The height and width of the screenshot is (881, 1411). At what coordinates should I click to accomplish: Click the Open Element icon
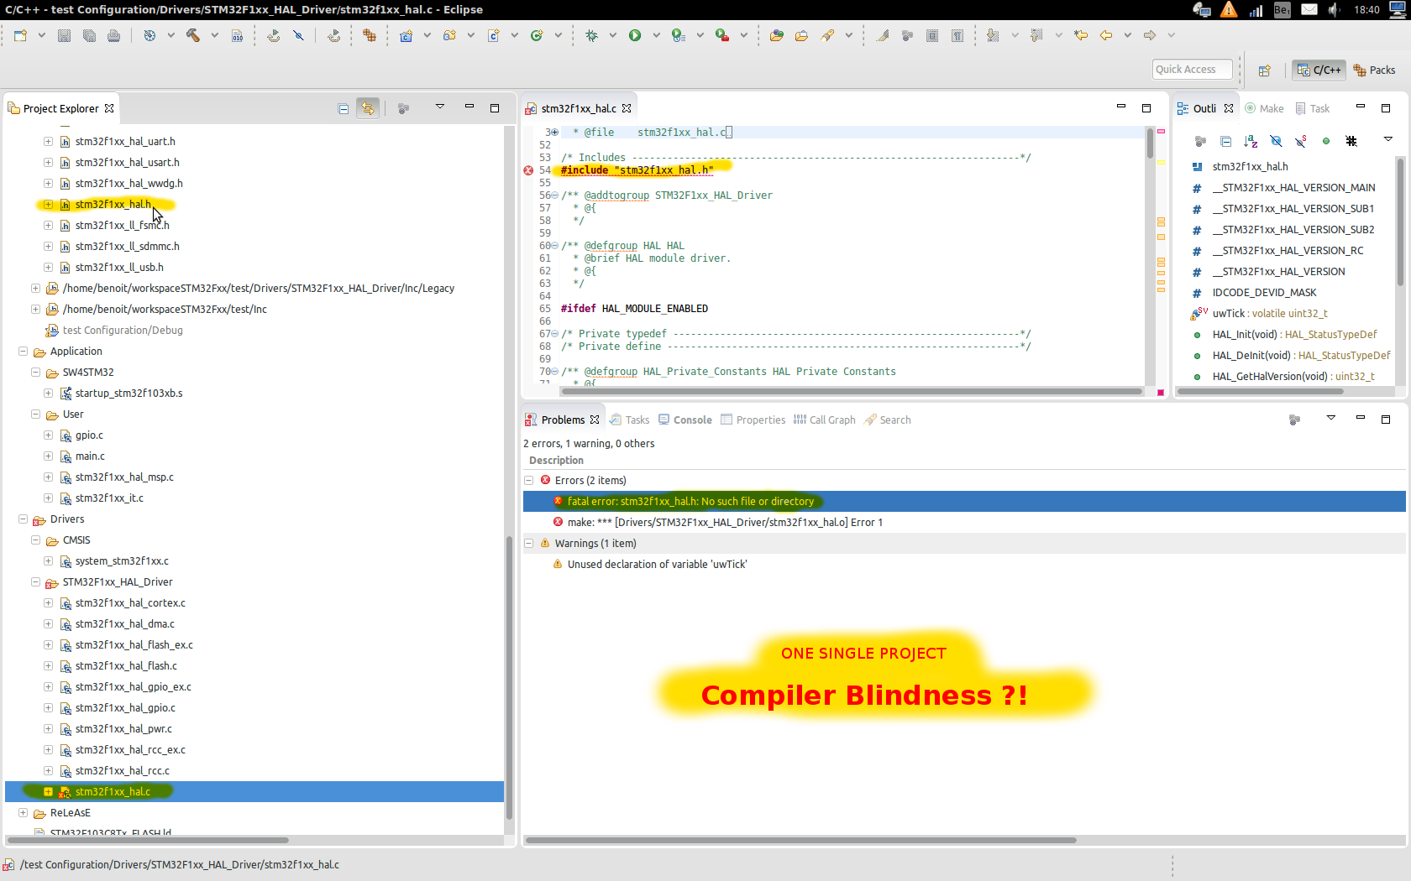pos(776,35)
